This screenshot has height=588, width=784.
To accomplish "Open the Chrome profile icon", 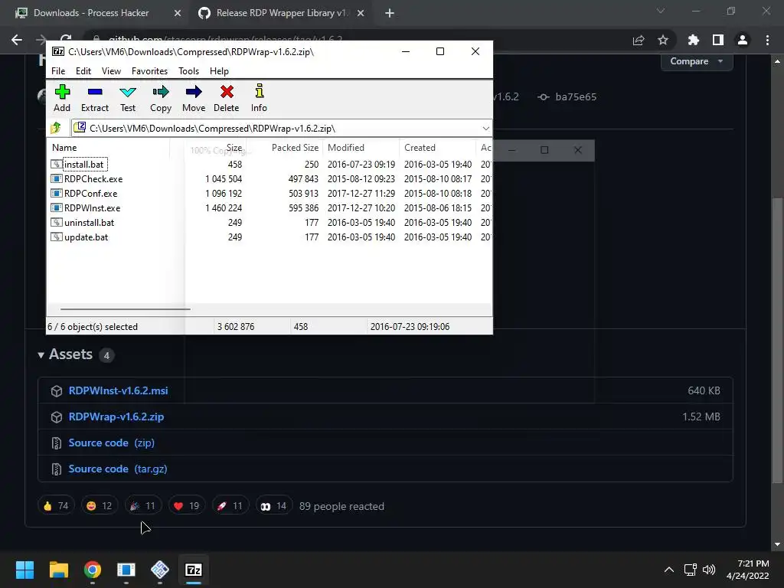I will [x=743, y=40].
